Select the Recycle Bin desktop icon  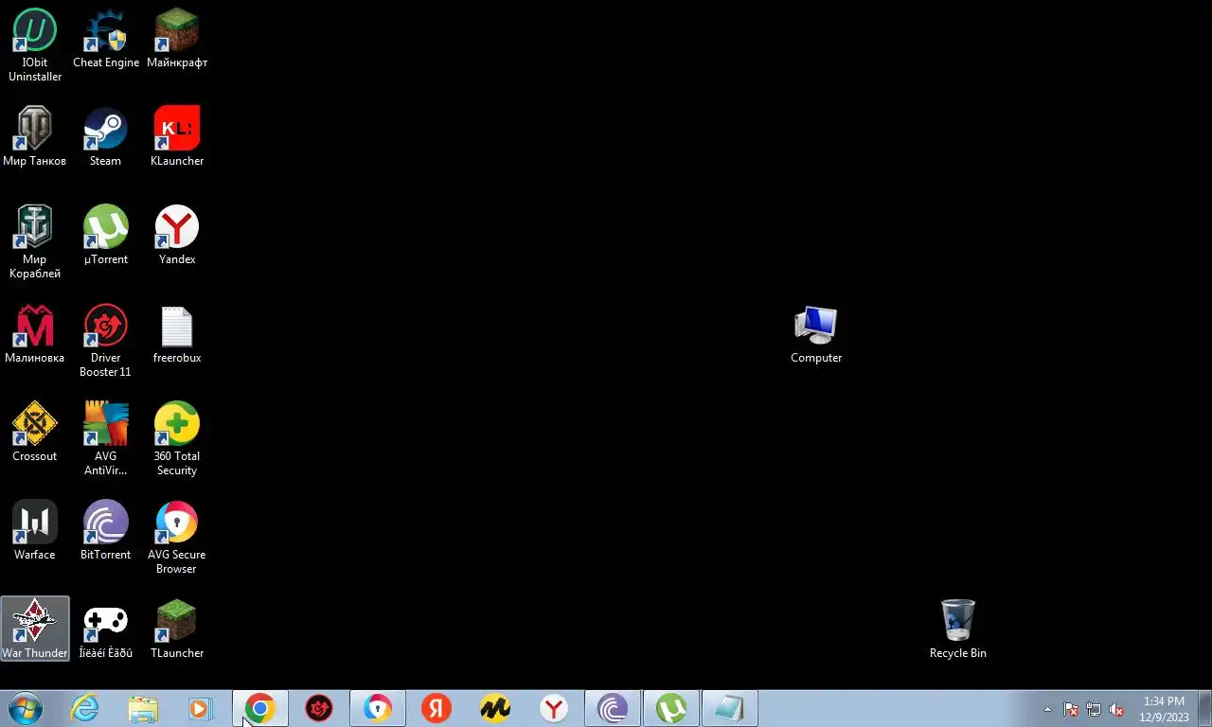958,629
